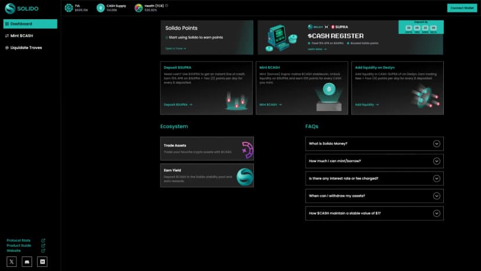
Task: Click the Solido logo in the sidebar
Action: coord(21,9)
